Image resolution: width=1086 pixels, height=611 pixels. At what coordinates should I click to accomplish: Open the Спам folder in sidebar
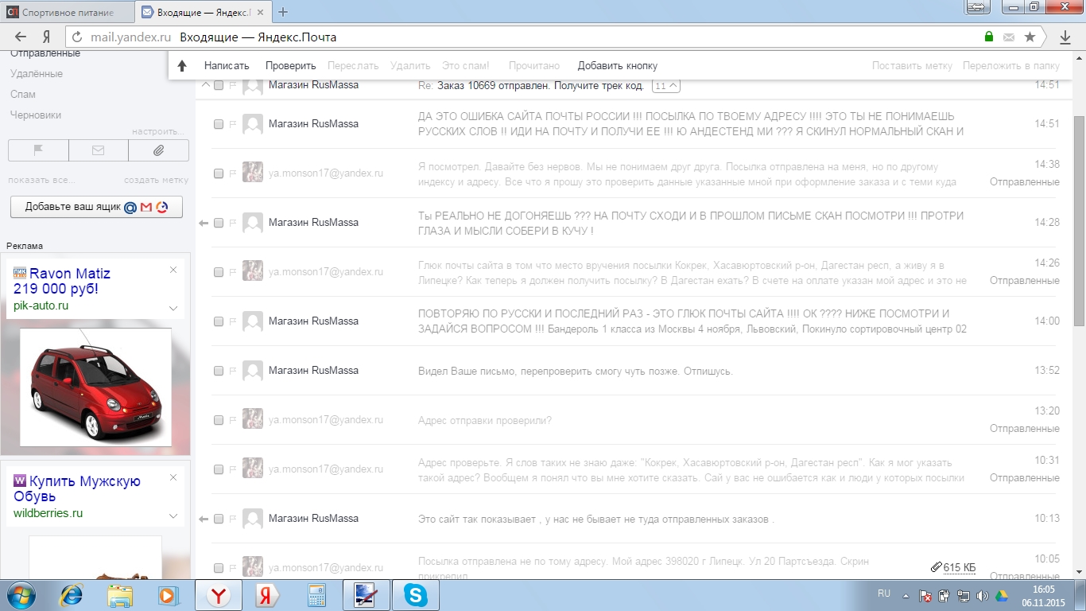23,94
